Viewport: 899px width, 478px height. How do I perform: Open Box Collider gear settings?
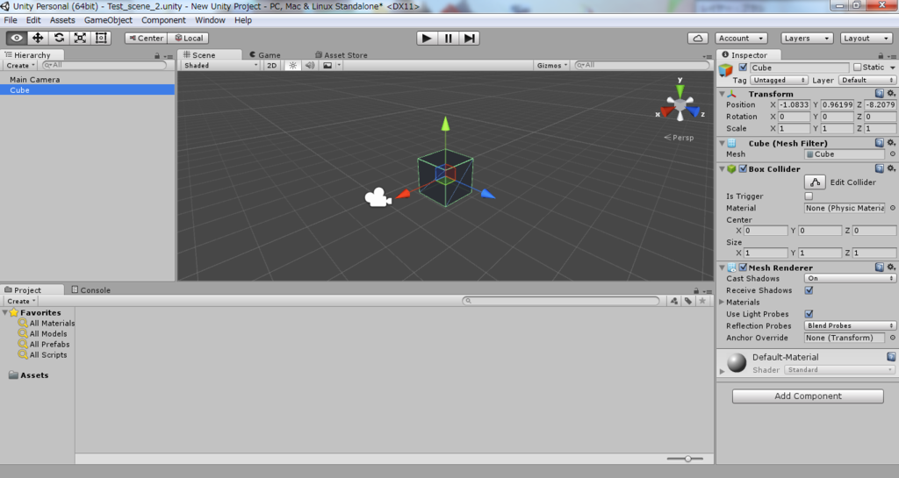891,168
